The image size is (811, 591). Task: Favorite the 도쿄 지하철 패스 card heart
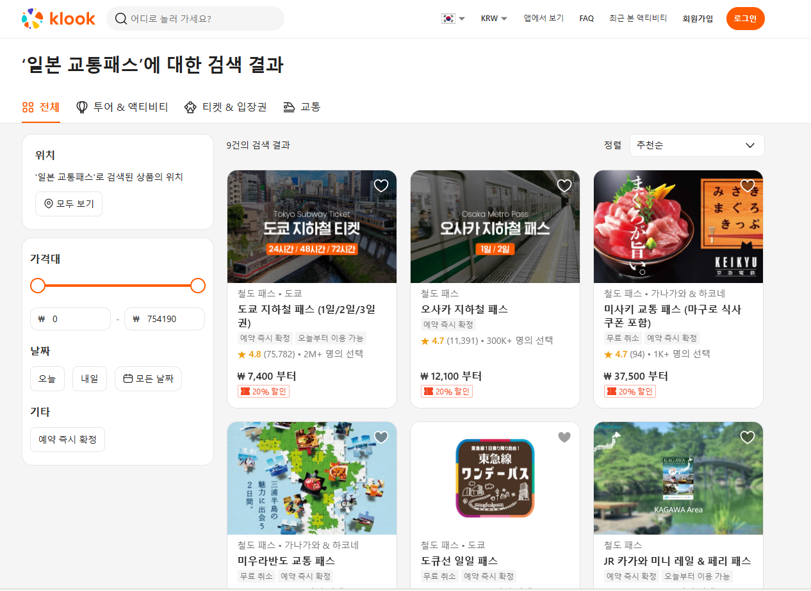point(381,186)
